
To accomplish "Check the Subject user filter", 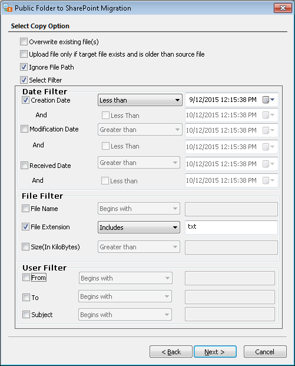I will [x=26, y=314].
